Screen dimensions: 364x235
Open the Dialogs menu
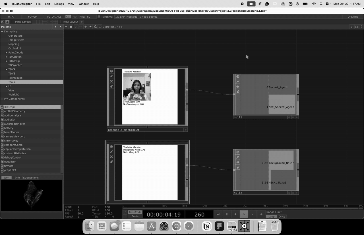click(x=59, y=4)
